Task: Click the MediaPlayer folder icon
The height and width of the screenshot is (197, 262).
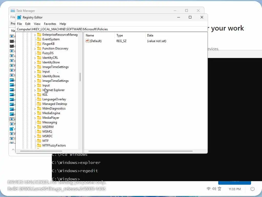Action: [x=39, y=118]
